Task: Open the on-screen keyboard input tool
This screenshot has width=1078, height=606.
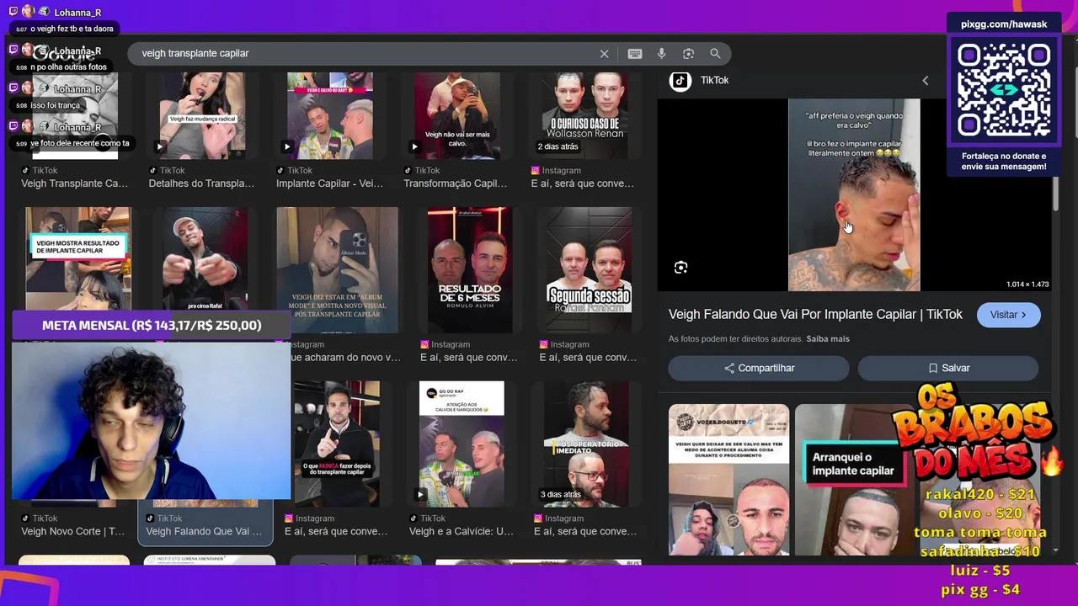Action: coord(635,54)
